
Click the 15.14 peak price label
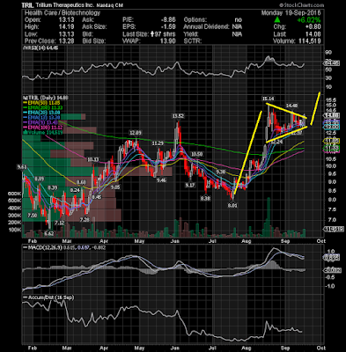tap(268, 99)
